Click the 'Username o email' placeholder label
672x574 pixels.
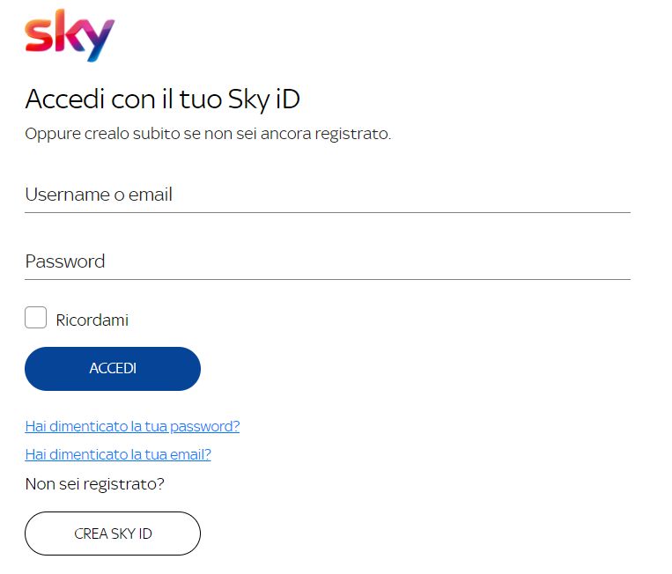[x=99, y=195]
